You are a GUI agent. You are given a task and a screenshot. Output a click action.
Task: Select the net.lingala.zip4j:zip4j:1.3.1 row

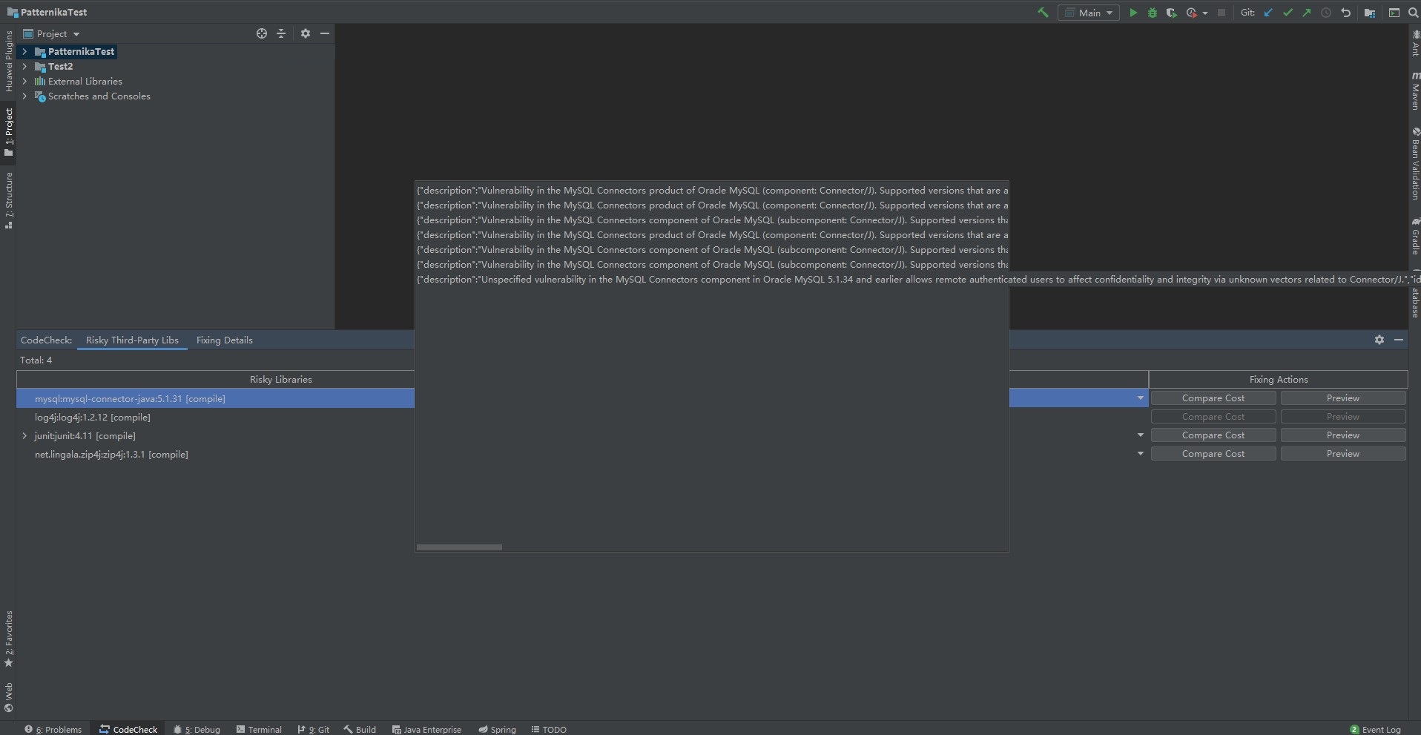coord(111,454)
